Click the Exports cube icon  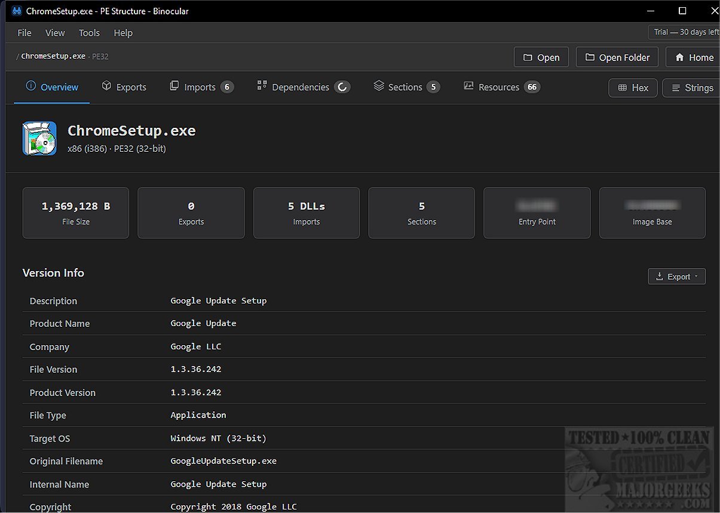(106, 86)
